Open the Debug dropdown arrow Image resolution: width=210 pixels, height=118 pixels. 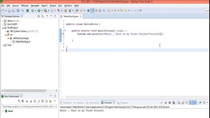pos(36,11)
